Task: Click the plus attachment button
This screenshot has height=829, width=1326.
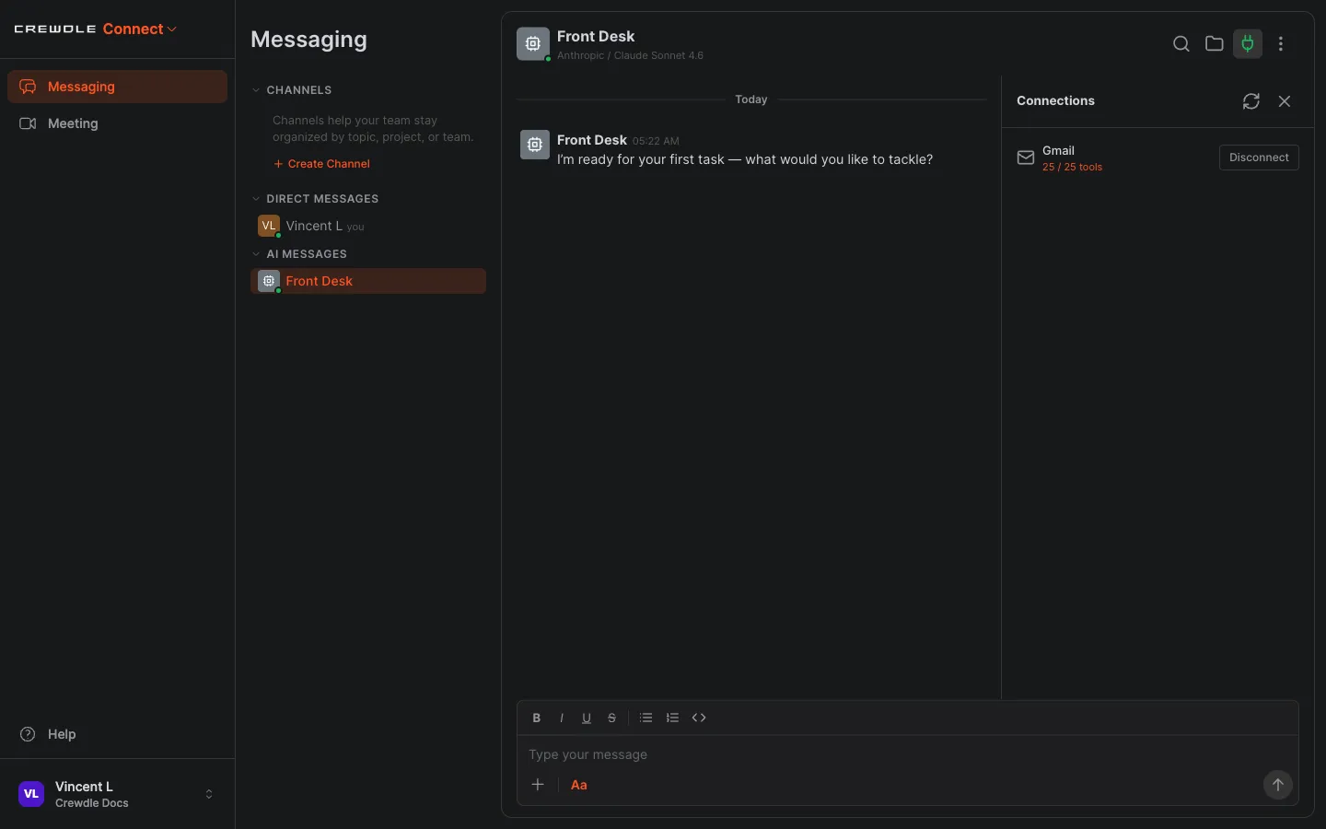Action: coord(538,785)
